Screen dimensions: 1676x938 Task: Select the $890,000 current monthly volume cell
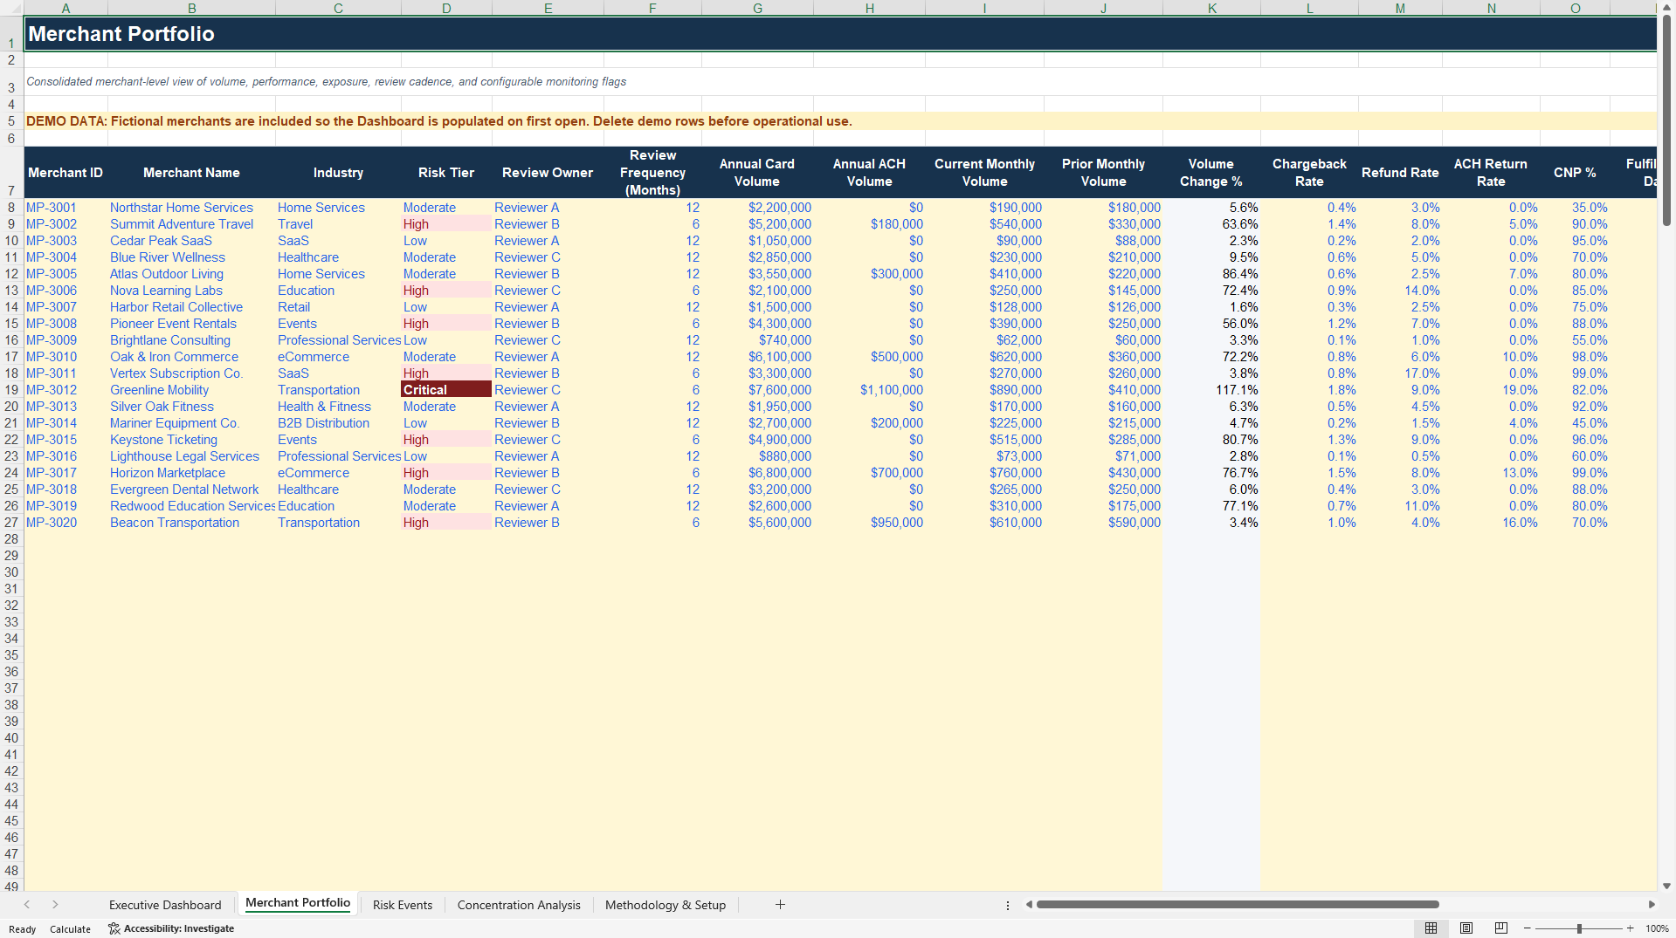[984, 390]
